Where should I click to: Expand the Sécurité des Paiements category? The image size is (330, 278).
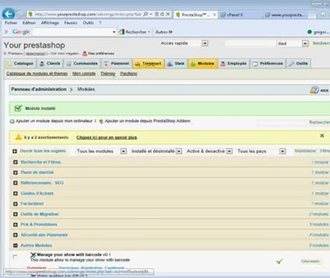point(15,235)
